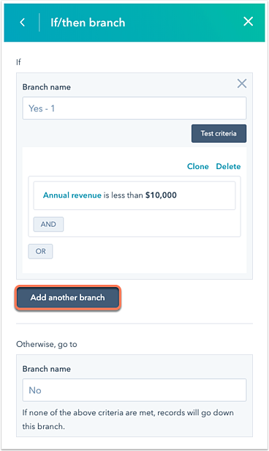Viewport: 269px width, 451px height.
Task: Click the If/then branch header title
Action: pyautogui.click(x=88, y=23)
